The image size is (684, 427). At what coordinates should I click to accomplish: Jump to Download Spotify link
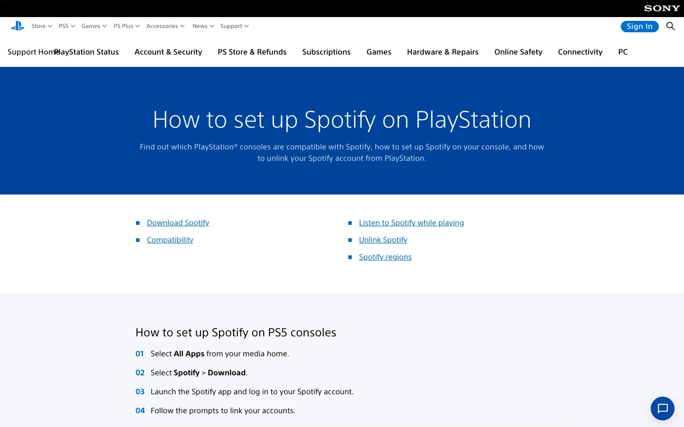[178, 223]
